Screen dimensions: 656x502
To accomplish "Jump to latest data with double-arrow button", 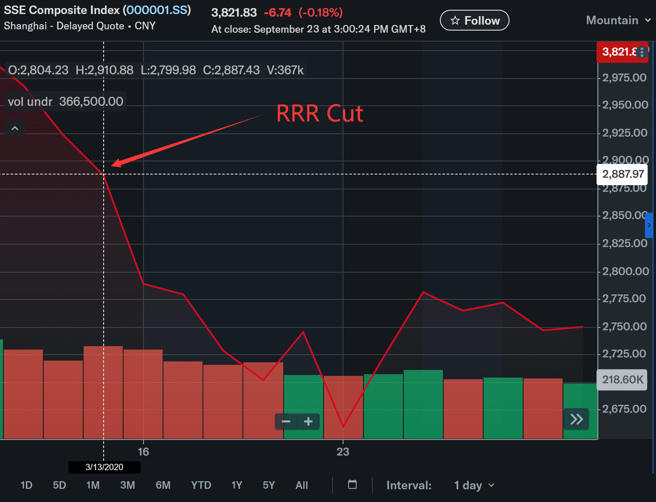I will 576,419.
